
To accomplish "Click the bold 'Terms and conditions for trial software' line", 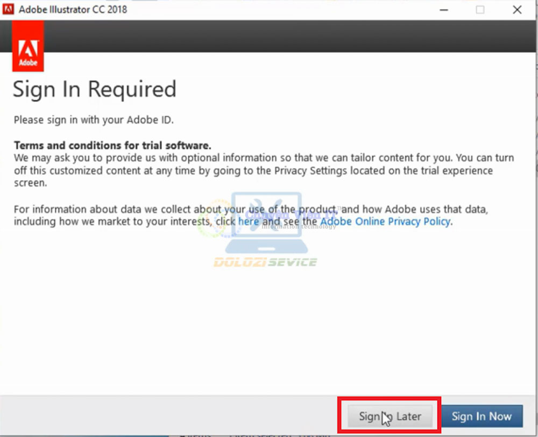I will 112,146.
